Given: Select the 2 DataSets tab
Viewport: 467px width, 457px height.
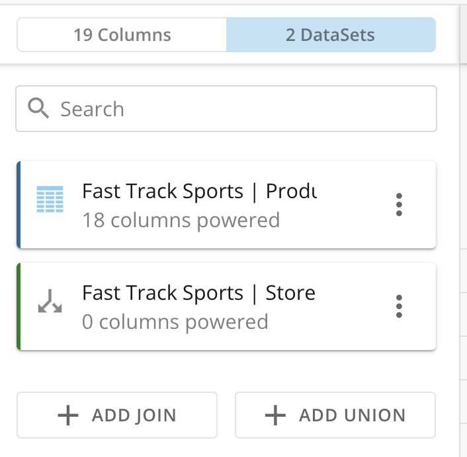Looking at the screenshot, I should [330, 35].
